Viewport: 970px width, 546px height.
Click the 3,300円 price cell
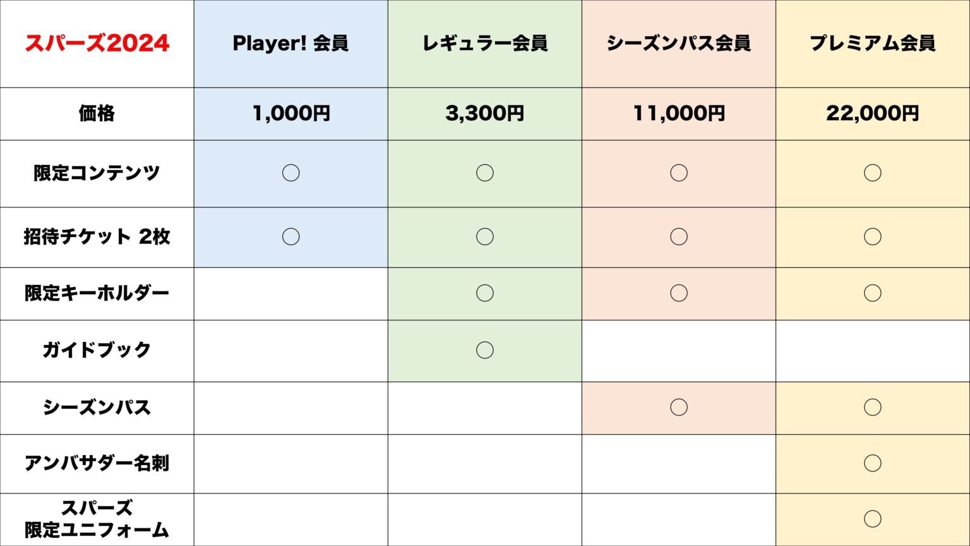[x=484, y=113]
